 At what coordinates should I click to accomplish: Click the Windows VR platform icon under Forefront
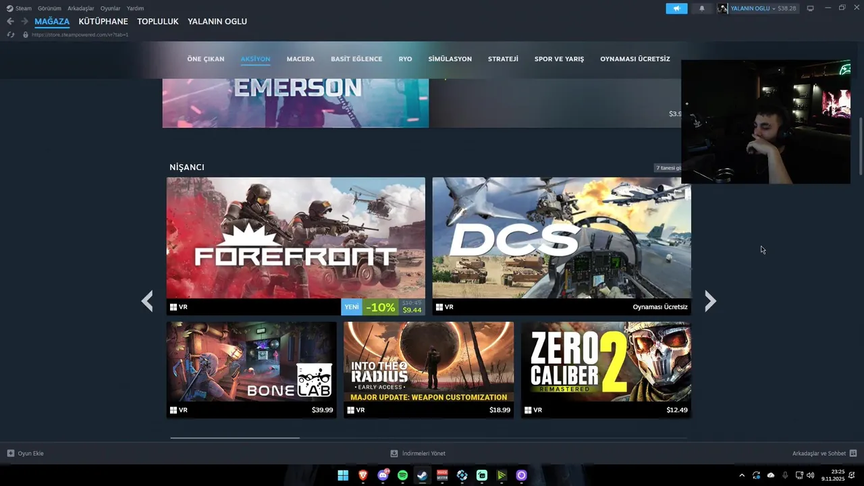[173, 307]
